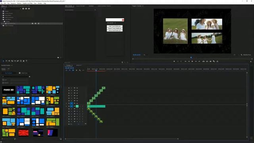254x143 pixels.
Task: Click the timeline playhead marker
Action: [96, 70]
